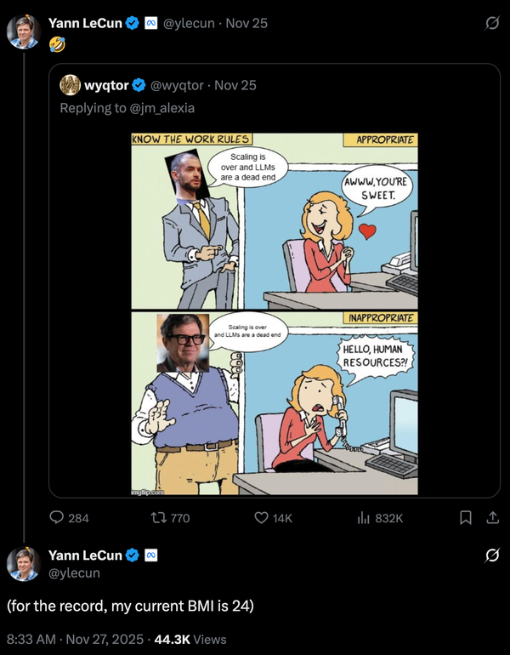Click the reply comment icon
This screenshot has width=510, height=655.
coord(57,517)
